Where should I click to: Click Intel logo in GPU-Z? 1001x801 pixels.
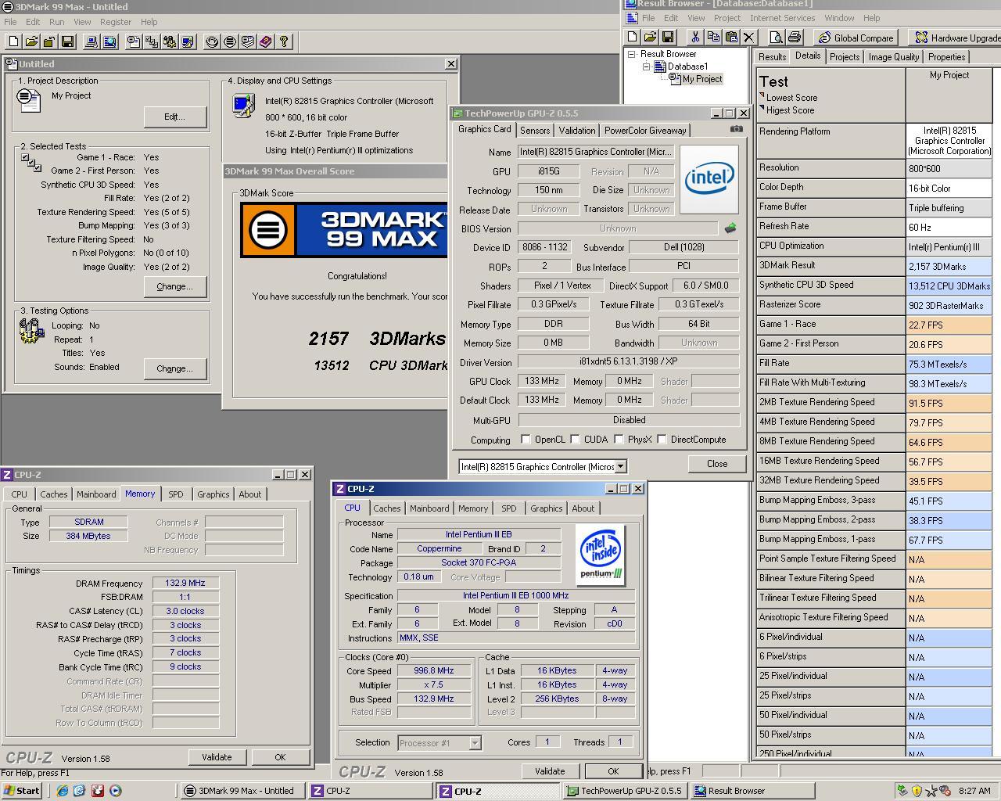tap(709, 179)
